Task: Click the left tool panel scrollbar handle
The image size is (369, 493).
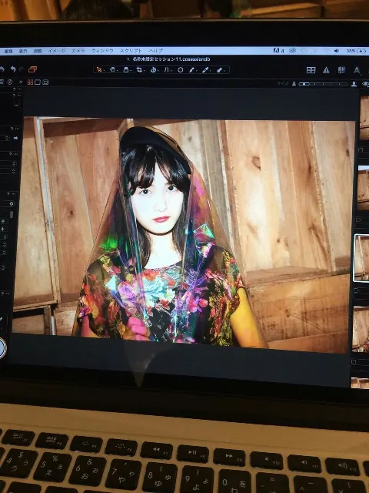Action: [x=12, y=215]
